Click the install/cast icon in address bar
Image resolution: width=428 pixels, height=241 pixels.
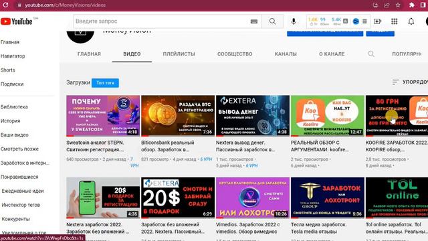click(375, 5)
